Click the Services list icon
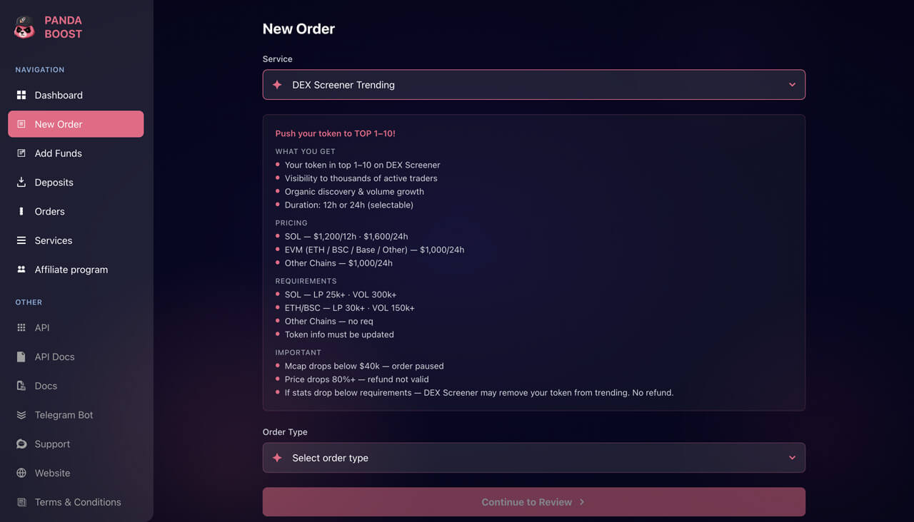Screen dimensions: 914x522 pyautogui.click(x=21, y=240)
